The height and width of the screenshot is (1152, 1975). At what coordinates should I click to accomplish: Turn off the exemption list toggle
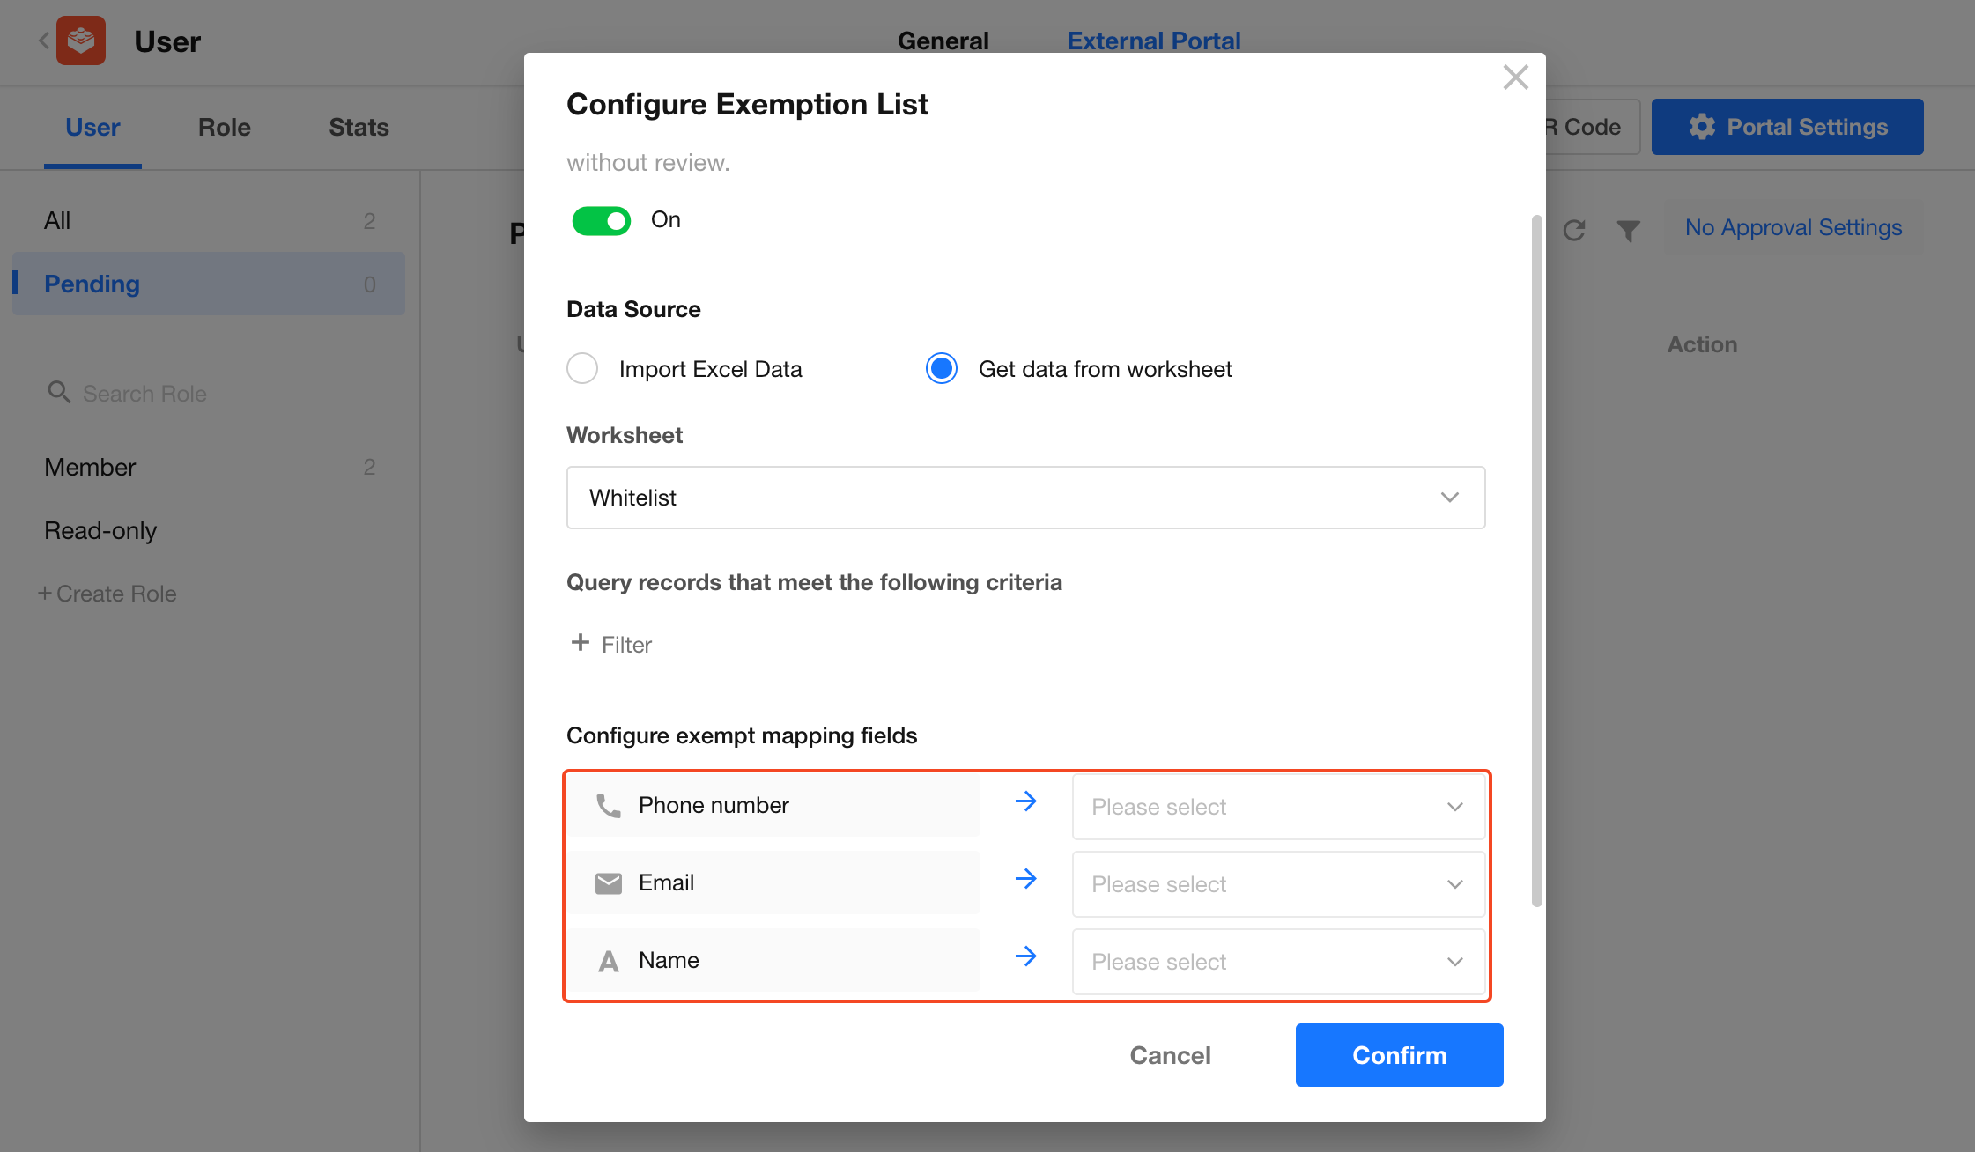click(x=602, y=220)
